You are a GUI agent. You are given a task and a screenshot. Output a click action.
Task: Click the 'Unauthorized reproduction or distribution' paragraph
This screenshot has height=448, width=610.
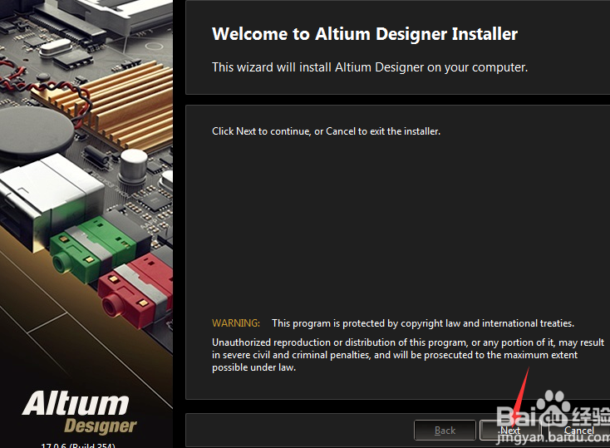click(408, 355)
